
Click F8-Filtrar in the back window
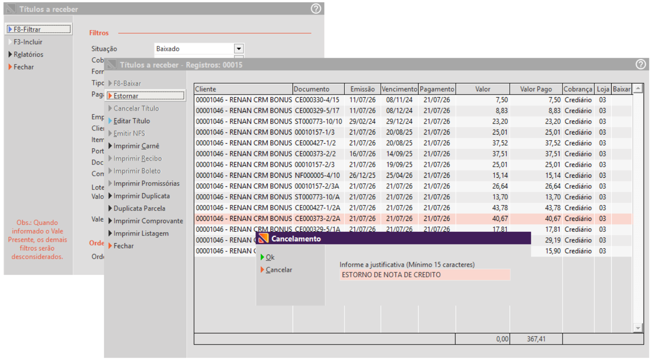[40, 29]
